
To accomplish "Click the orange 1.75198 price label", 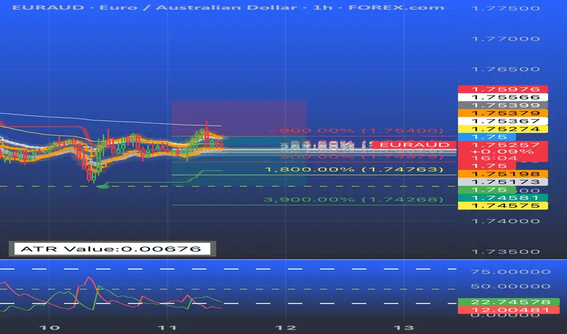I will pyautogui.click(x=503, y=174).
